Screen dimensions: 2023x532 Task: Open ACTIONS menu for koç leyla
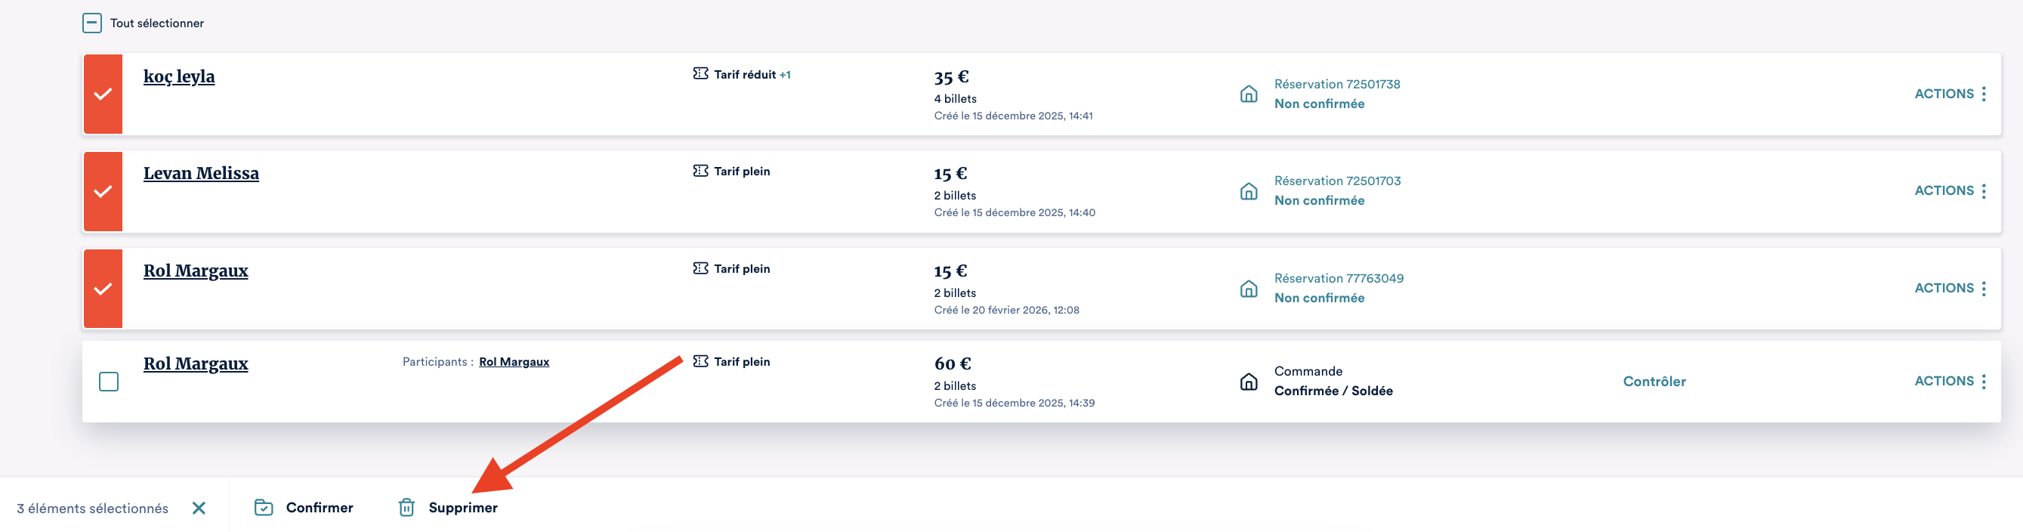pyautogui.click(x=1950, y=94)
